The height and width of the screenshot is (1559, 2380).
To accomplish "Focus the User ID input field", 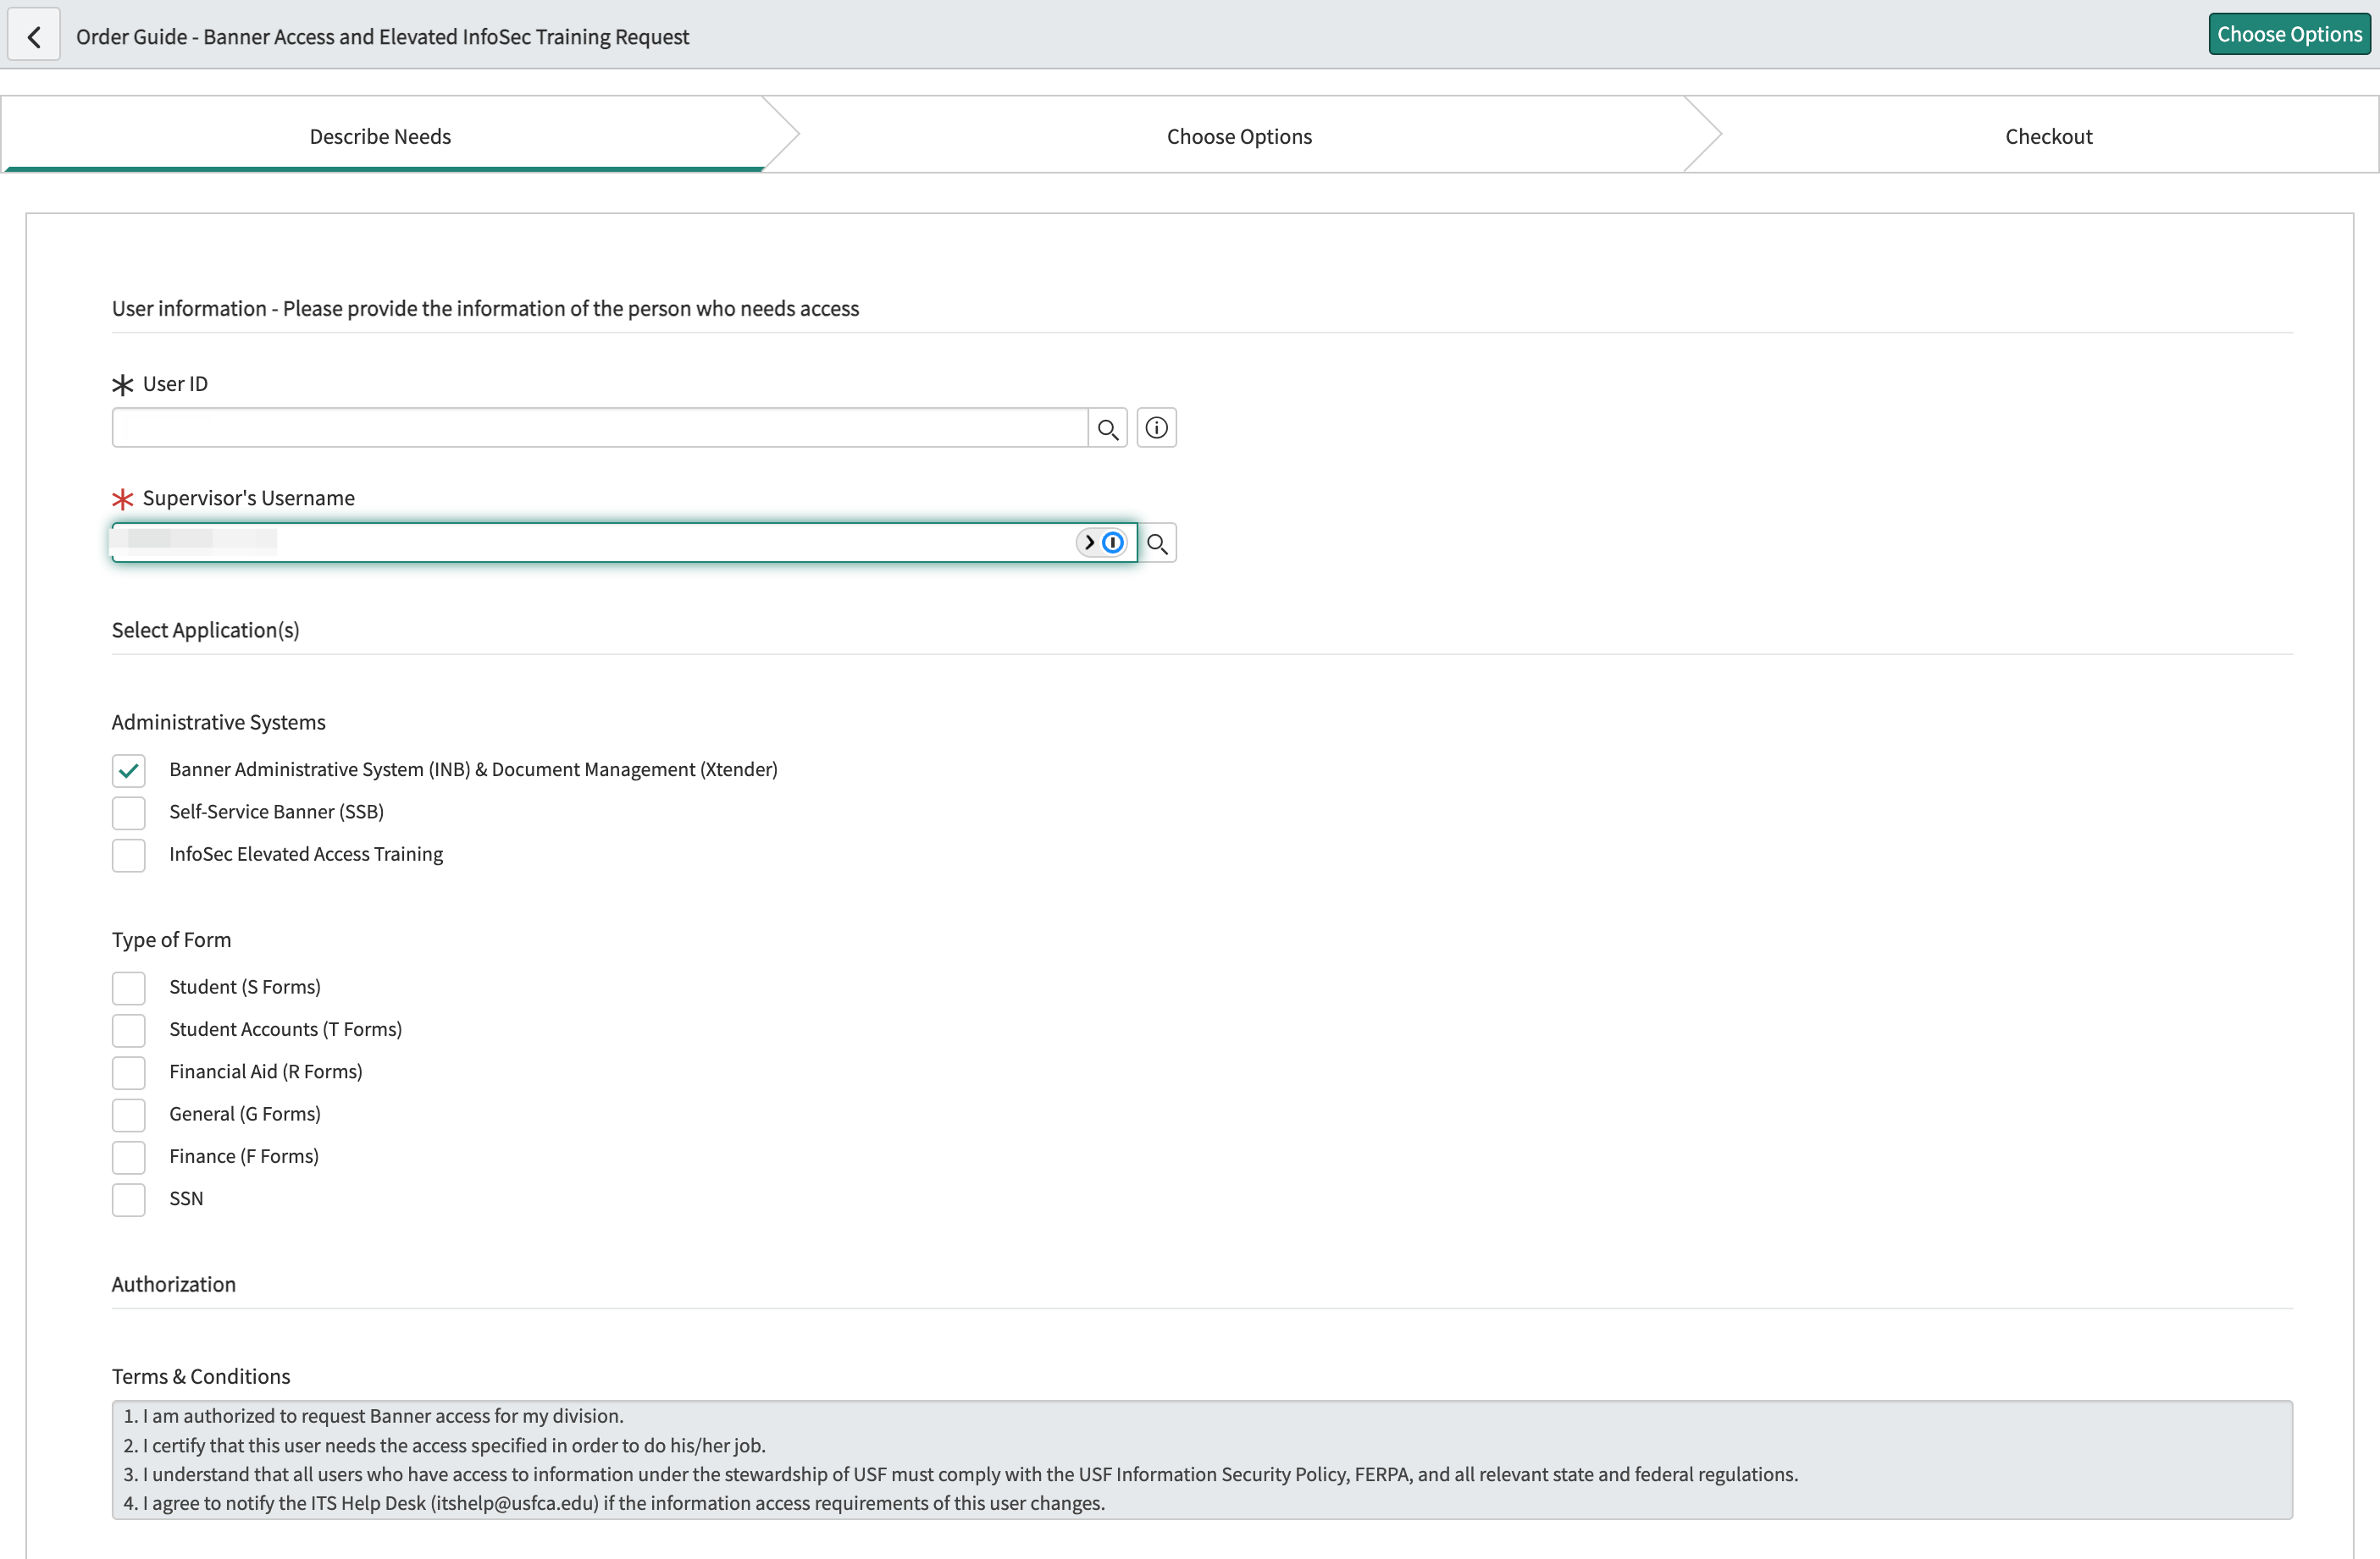I will [600, 429].
